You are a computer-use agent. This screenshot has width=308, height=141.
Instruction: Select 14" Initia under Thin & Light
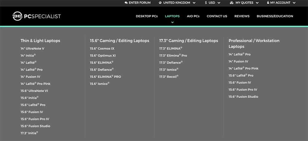(x=28, y=56)
